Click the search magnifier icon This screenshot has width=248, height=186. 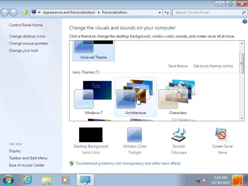pos(244,12)
